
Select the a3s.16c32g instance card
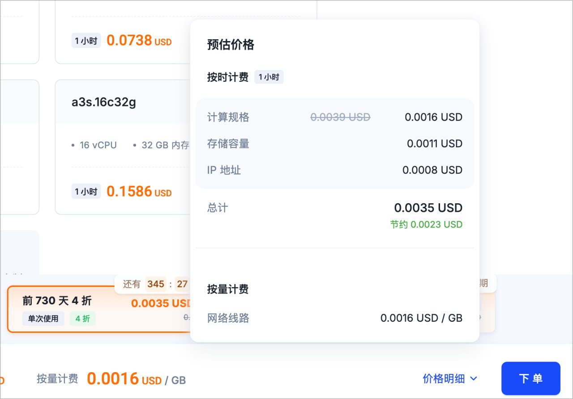click(122, 147)
